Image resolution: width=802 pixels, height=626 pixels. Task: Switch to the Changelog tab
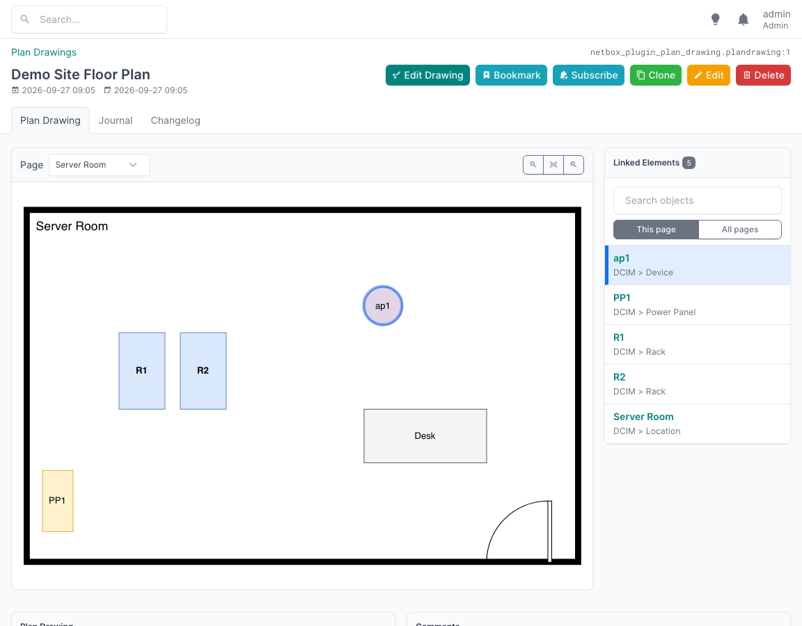click(x=175, y=120)
